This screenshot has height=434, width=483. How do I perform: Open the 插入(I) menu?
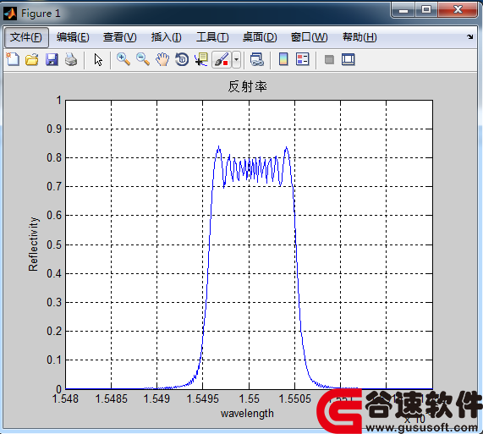pos(167,37)
